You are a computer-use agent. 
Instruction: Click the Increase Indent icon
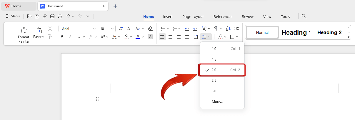pos(195,29)
